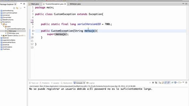
Task: Open the Display Selected Console dropdown arrow
Action: (x=177, y=82)
